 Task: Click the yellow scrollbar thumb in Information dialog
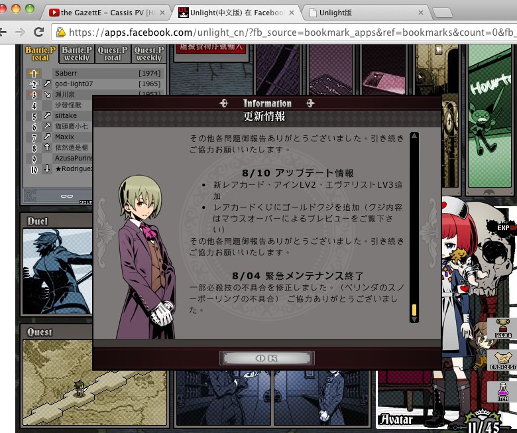[x=414, y=310]
